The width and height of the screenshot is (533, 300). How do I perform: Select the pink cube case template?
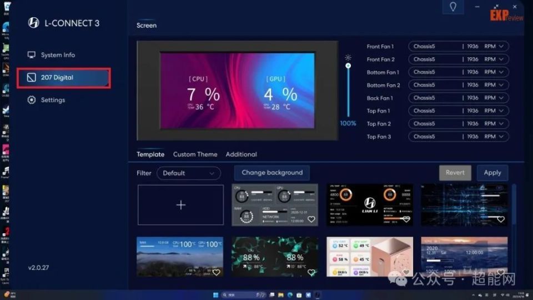(370, 257)
